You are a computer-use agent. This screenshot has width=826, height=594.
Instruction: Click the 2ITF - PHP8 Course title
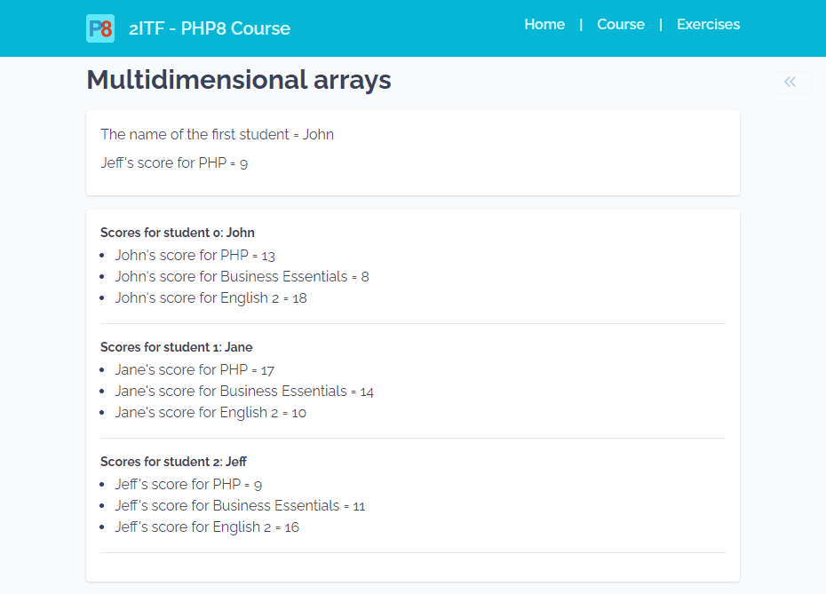[x=210, y=28]
